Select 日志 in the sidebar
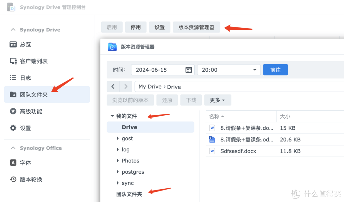Image resolution: width=344 pixels, height=202 pixels. tap(25, 78)
